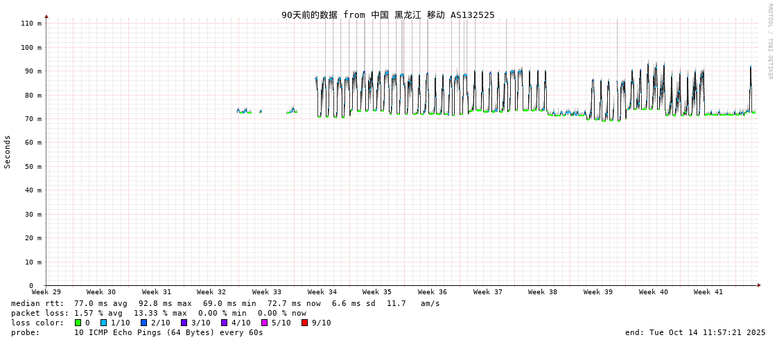
Task: Click the graph title with AS132525
Action: (x=388, y=15)
